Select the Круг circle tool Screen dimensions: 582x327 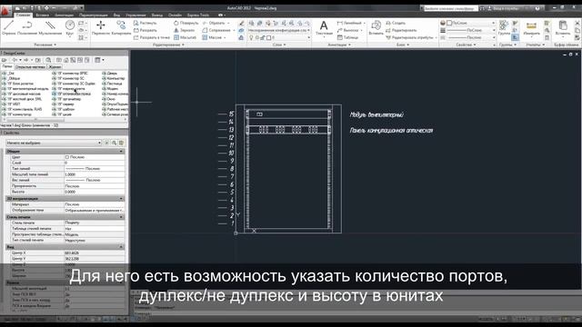point(70,28)
